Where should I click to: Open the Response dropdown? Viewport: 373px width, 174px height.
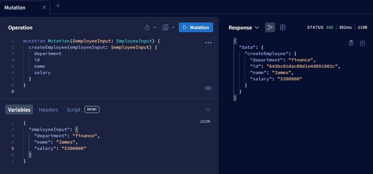pyautogui.click(x=244, y=28)
